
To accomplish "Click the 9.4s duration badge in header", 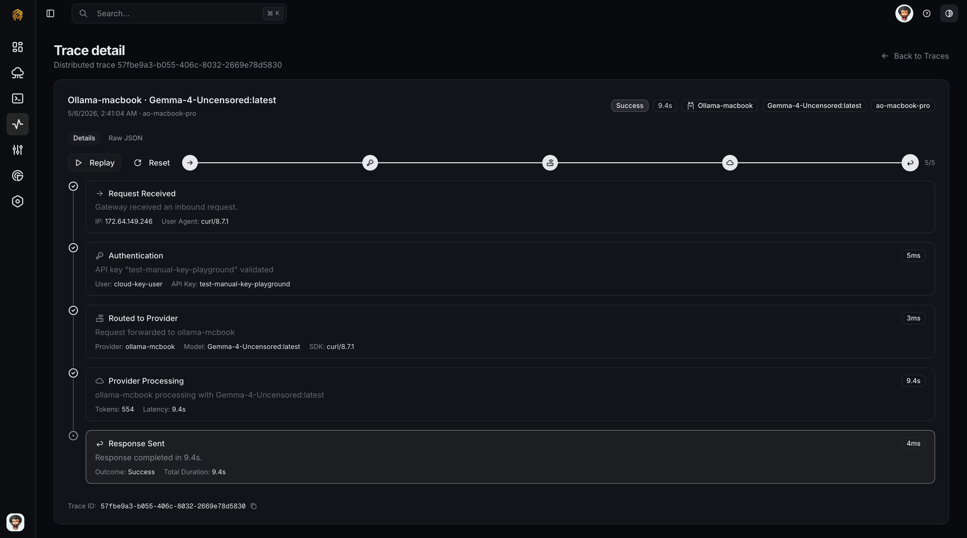I will 665,106.
